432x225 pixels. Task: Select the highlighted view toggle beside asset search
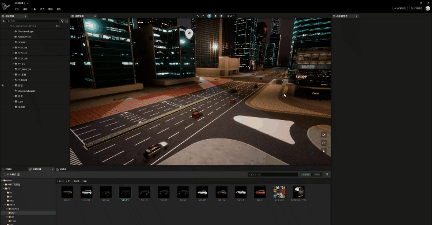(306, 174)
